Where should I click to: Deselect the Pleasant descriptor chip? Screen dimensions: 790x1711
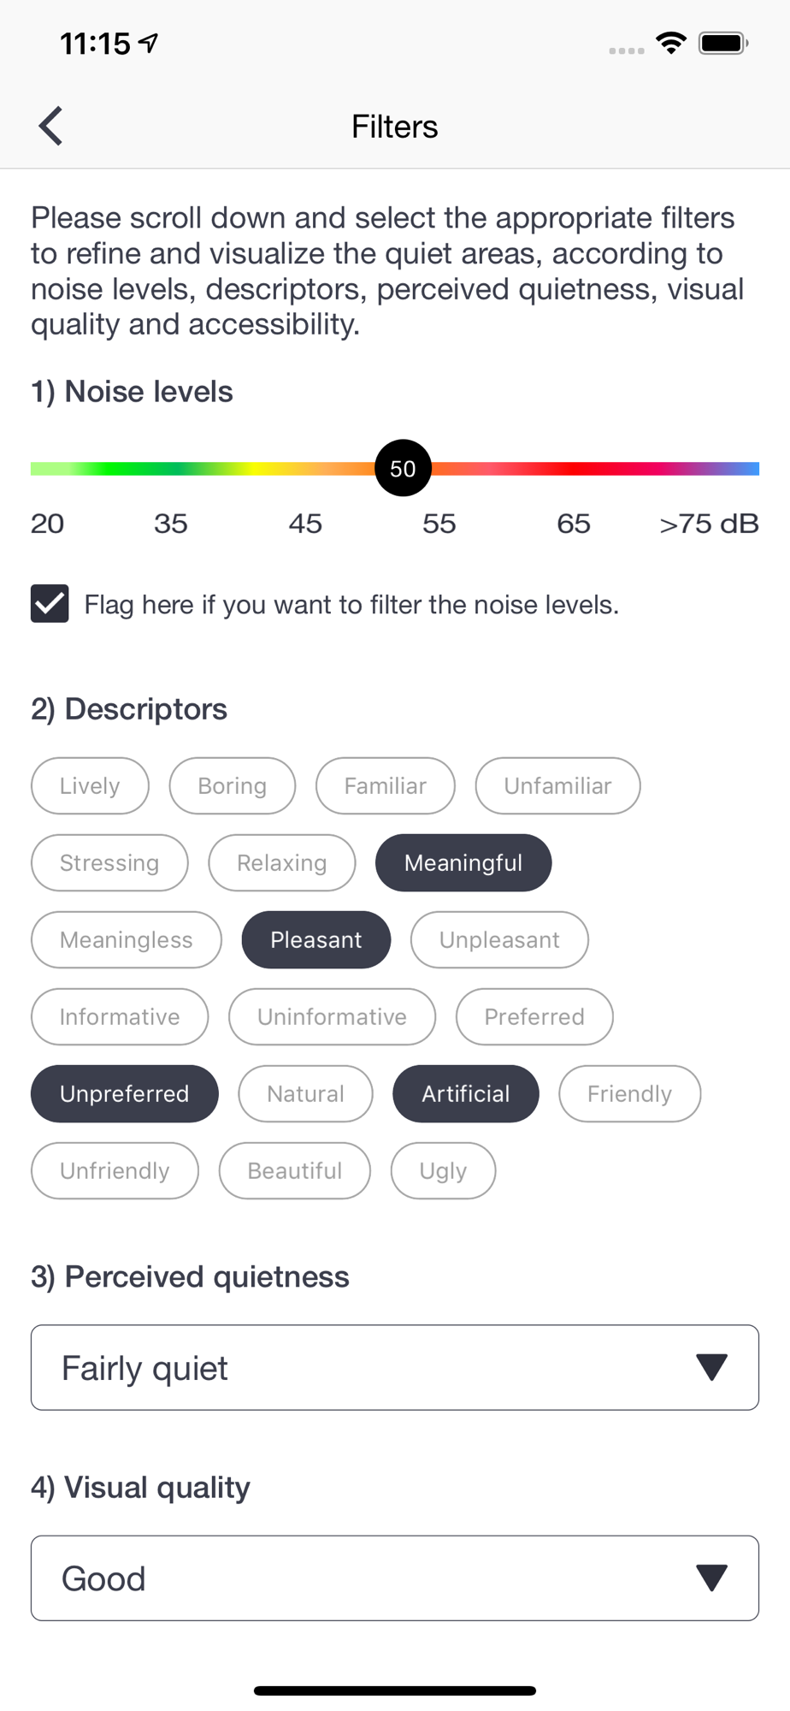click(316, 939)
